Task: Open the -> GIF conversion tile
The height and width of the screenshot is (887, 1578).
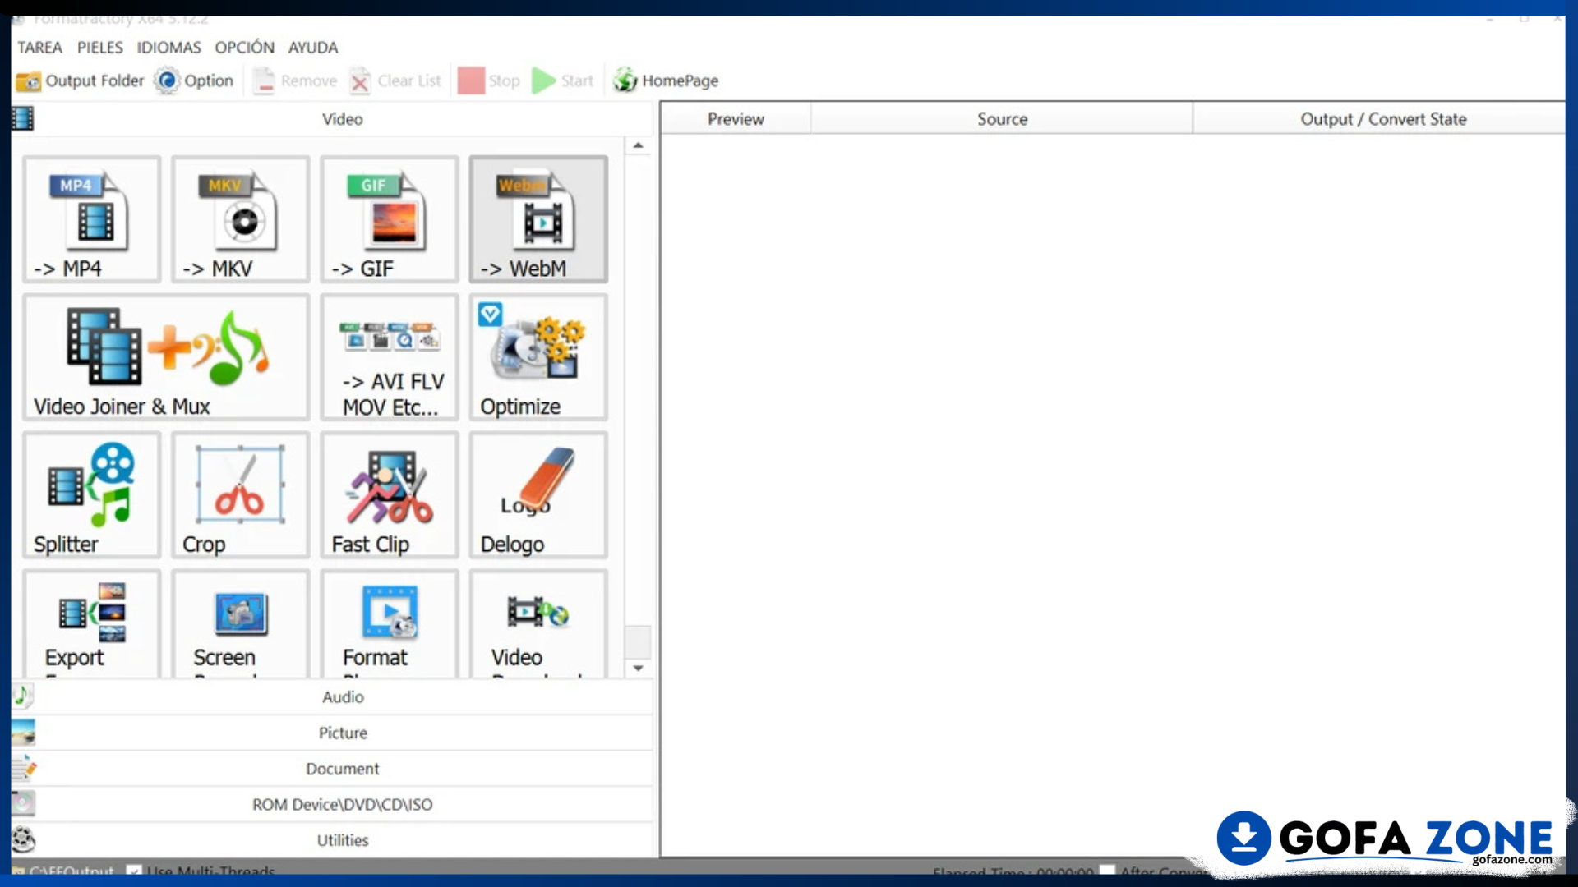Action: (389, 219)
